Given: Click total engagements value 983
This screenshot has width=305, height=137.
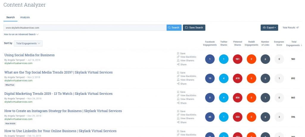Looking at the screenshot, I should [x=293, y=59].
